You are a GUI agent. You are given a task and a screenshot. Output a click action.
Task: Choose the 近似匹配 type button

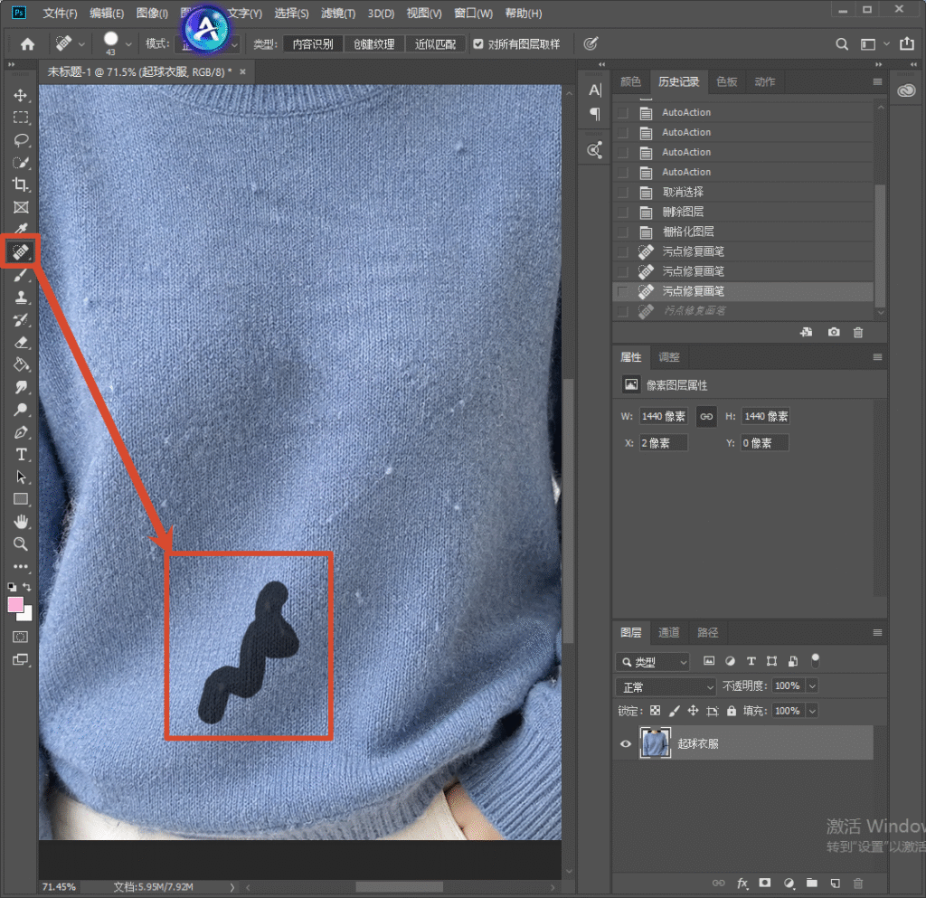point(435,44)
